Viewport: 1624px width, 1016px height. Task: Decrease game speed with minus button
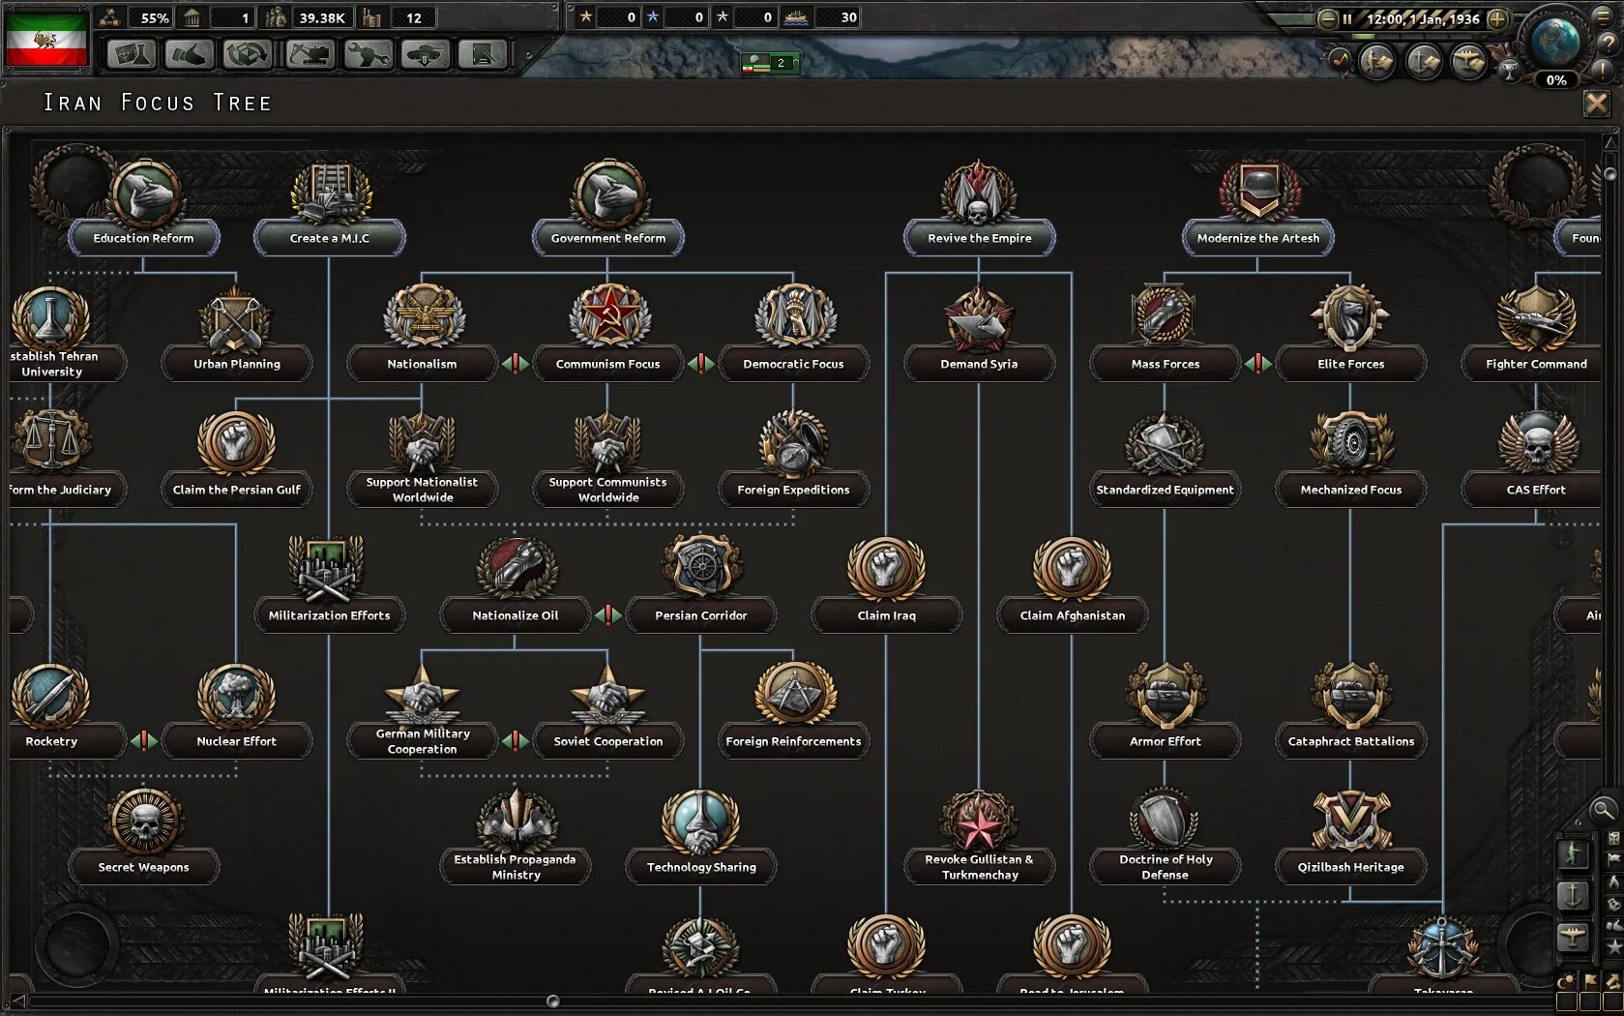coord(1327,18)
